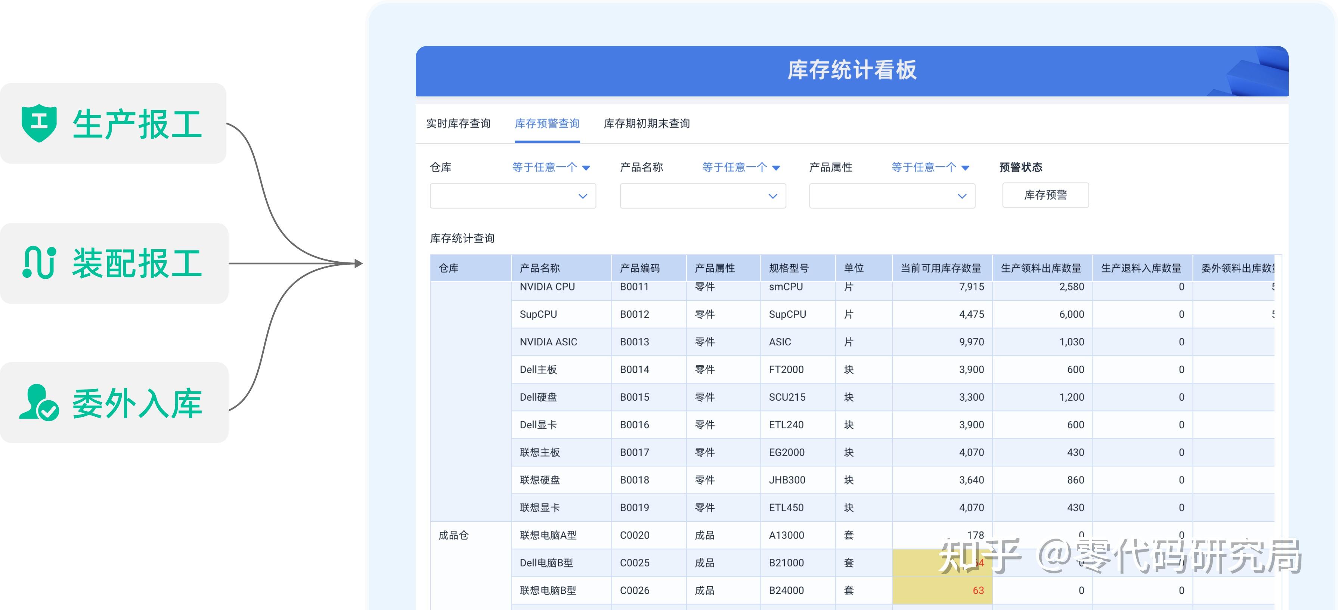Expand the 产品名称 等于任意一个 condition dropdown
This screenshot has height=610, width=1338.
pyautogui.click(x=740, y=167)
